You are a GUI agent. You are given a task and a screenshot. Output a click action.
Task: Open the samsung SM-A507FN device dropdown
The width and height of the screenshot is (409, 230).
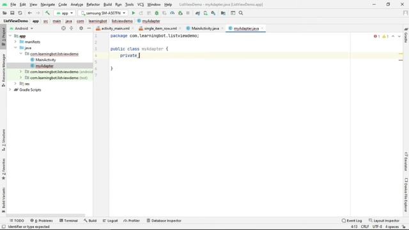click(x=103, y=13)
